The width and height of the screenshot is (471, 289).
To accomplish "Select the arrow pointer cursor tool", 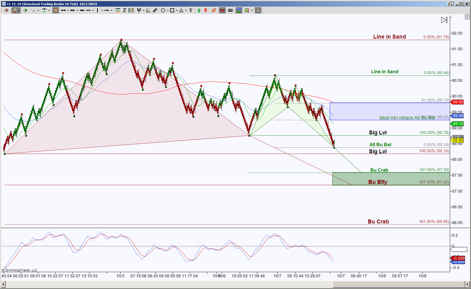I will 33,10.
